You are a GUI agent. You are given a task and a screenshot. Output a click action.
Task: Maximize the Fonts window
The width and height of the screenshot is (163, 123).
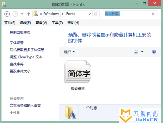click(144, 4)
